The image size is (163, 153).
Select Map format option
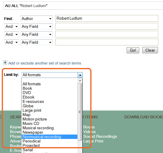(x=50, y=115)
